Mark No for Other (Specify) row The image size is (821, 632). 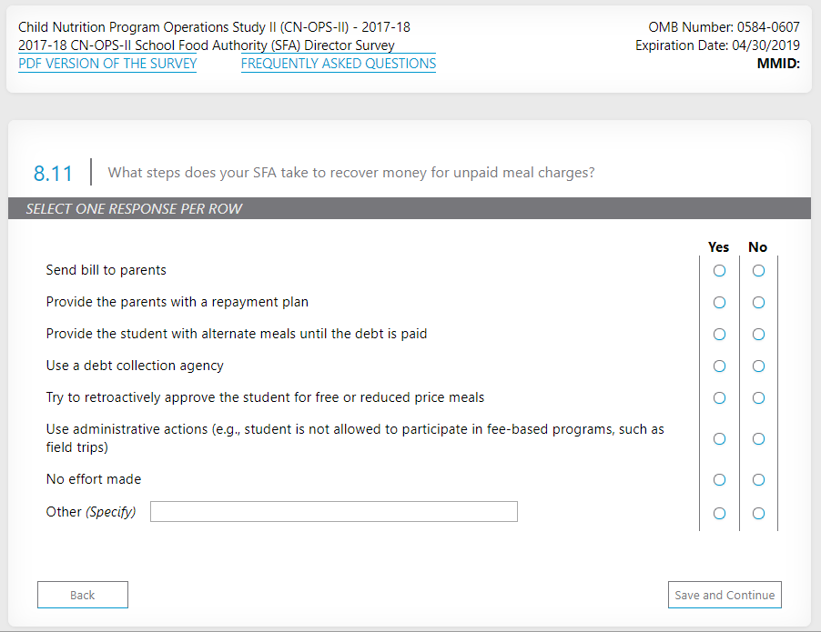pos(758,514)
